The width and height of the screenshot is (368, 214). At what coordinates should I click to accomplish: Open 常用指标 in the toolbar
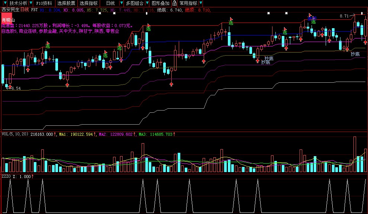(188, 3)
